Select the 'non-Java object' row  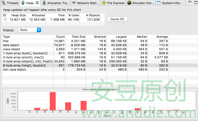click(x=100, y=69)
